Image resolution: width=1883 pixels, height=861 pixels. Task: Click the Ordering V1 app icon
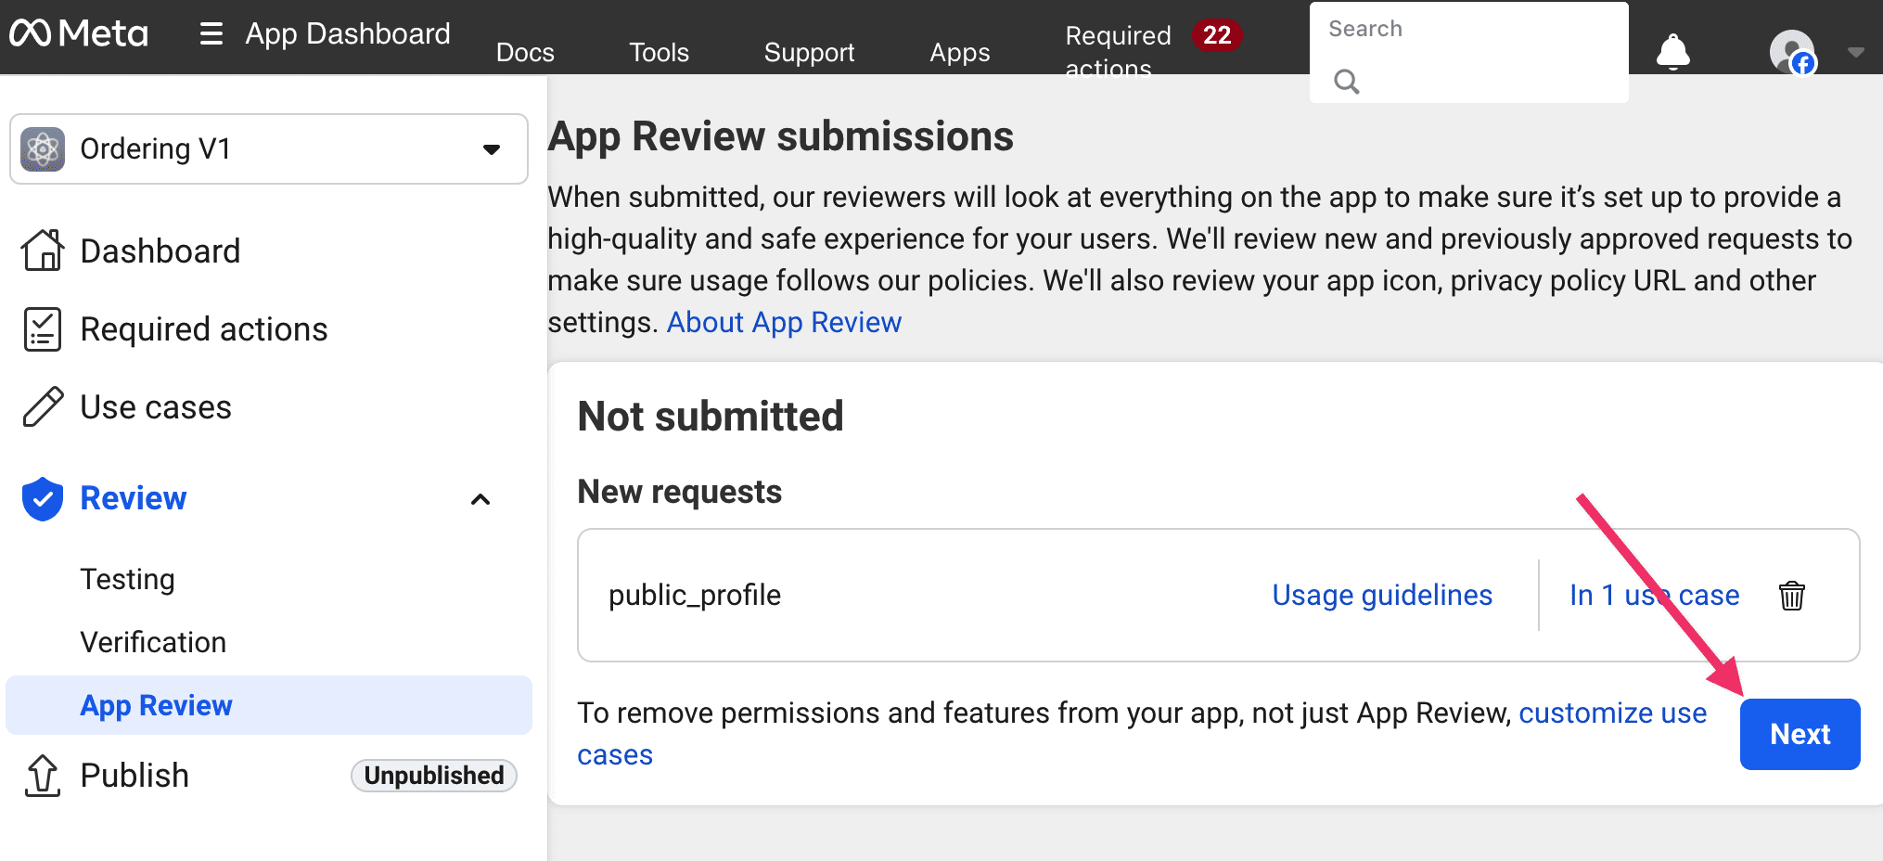click(43, 148)
